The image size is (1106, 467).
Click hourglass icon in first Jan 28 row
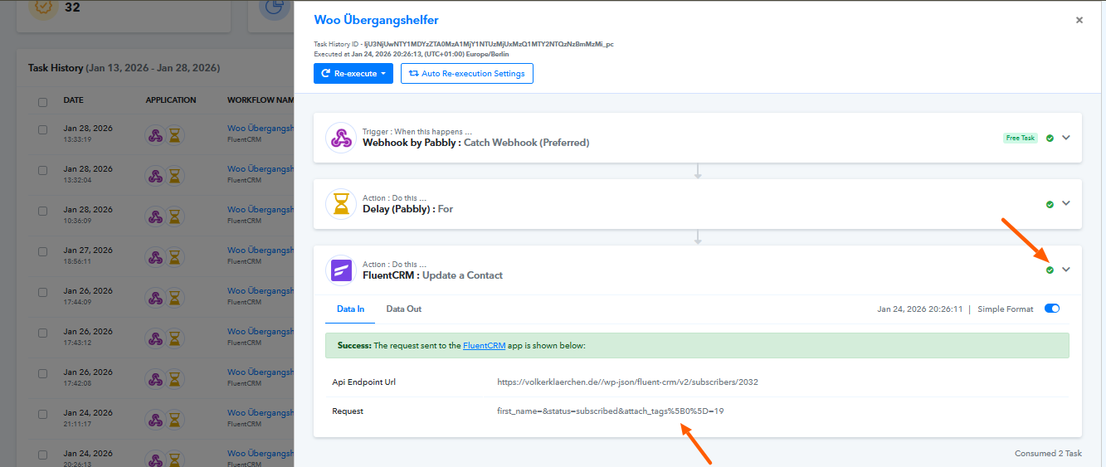click(x=175, y=136)
